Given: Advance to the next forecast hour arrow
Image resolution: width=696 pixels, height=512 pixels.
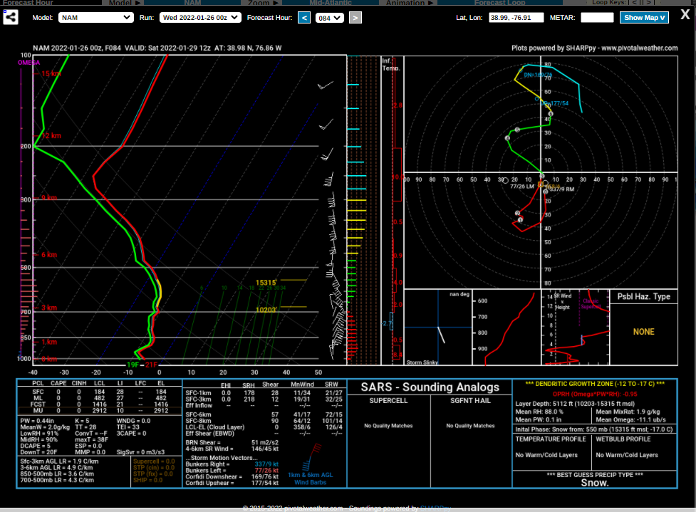Looking at the screenshot, I should pos(355,17).
